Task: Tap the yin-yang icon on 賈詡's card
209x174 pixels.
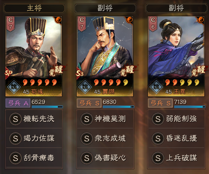Action: coord(129,20)
